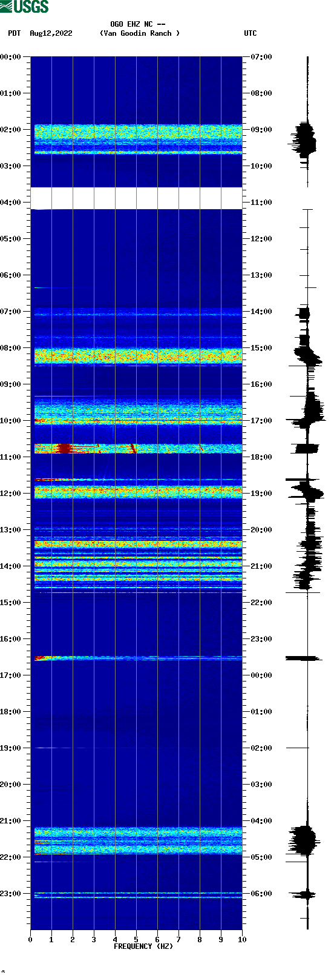This screenshot has width=334, height=978.
Task: Click the 10 Hz frequency tick label
Action: point(242,940)
